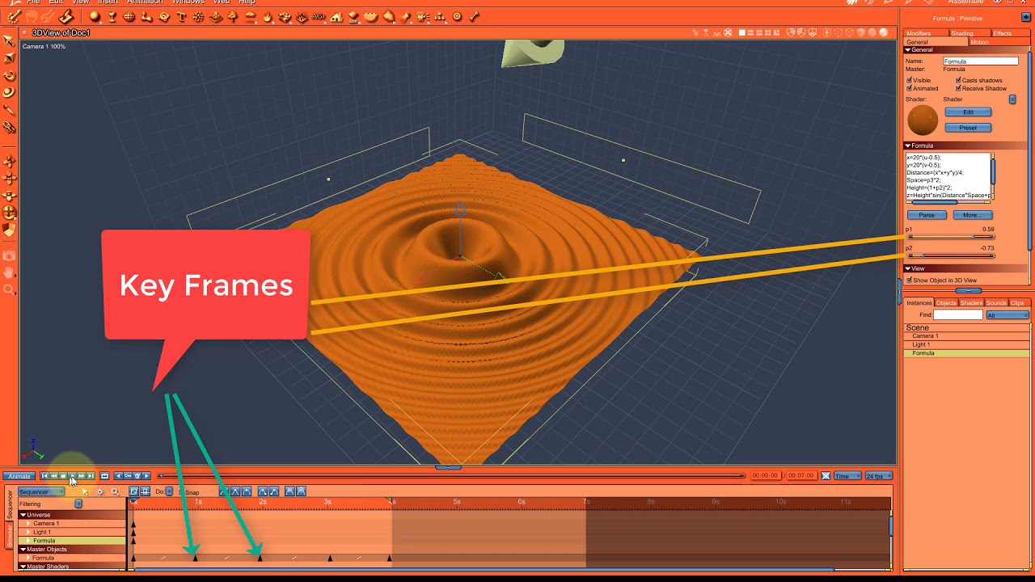Expand the Light 1 track
1035x582 pixels.
[28, 532]
